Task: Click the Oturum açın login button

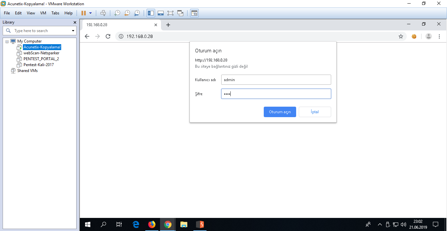Action: click(280, 112)
